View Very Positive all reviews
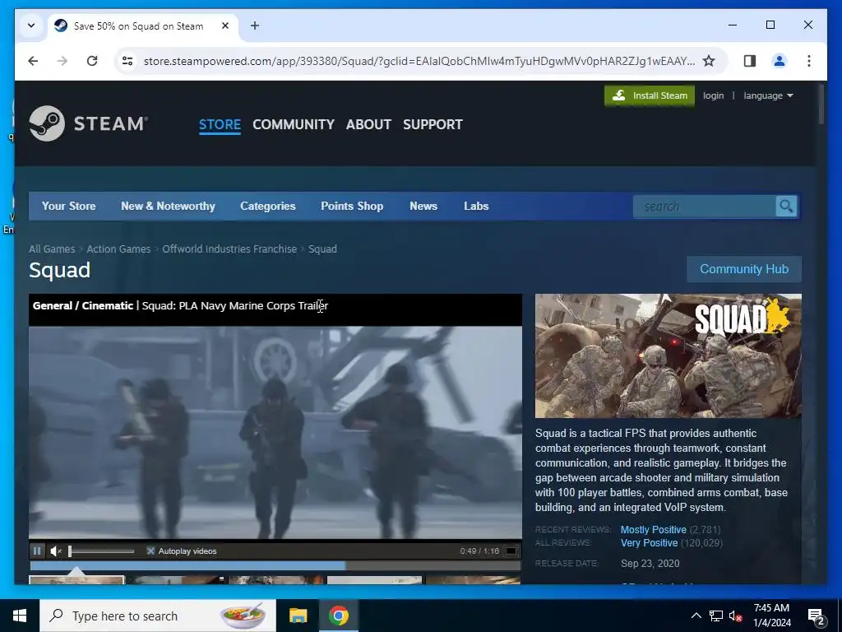This screenshot has height=632, width=842. (x=650, y=543)
